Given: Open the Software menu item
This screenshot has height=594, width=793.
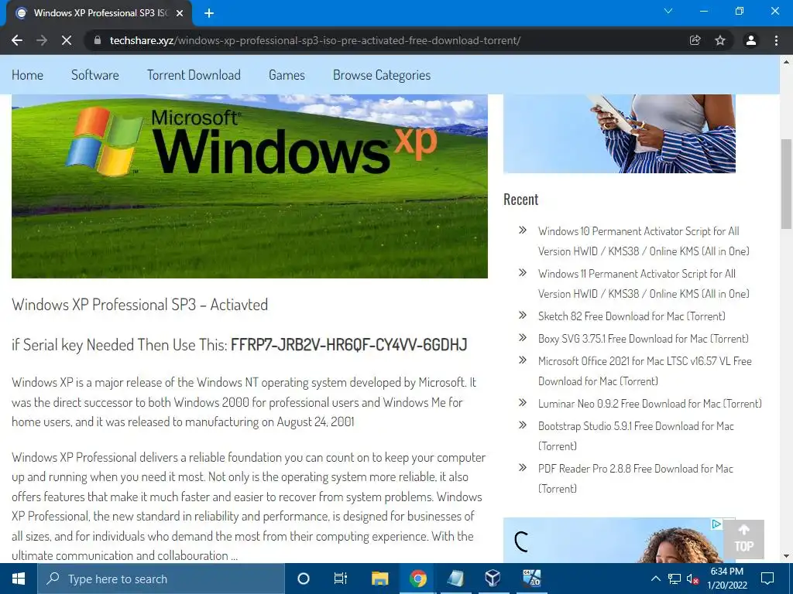Looking at the screenshot, I should pyautogui.click(x=95, y=75).
